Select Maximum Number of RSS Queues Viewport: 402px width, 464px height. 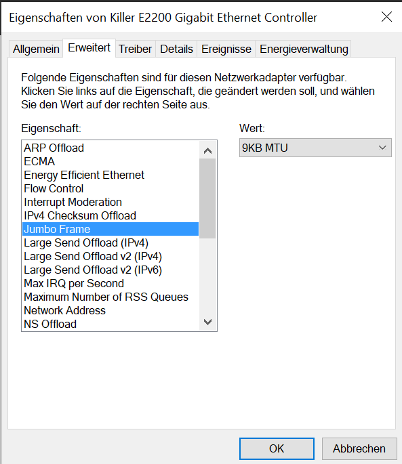click(x=110, y=297)
